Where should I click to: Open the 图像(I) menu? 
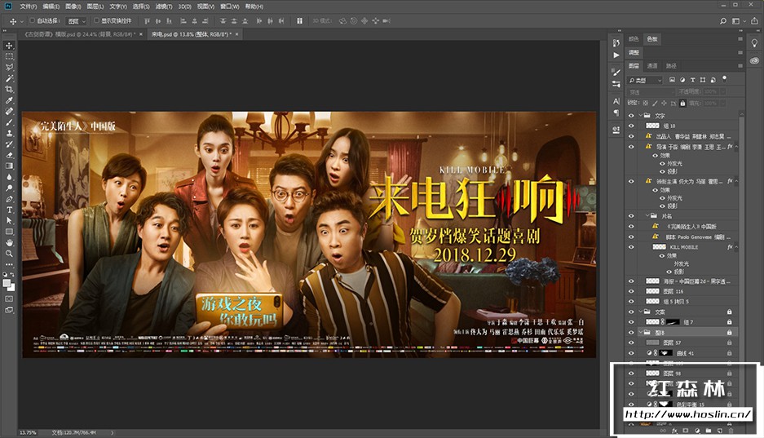click(x=73, y=7)
